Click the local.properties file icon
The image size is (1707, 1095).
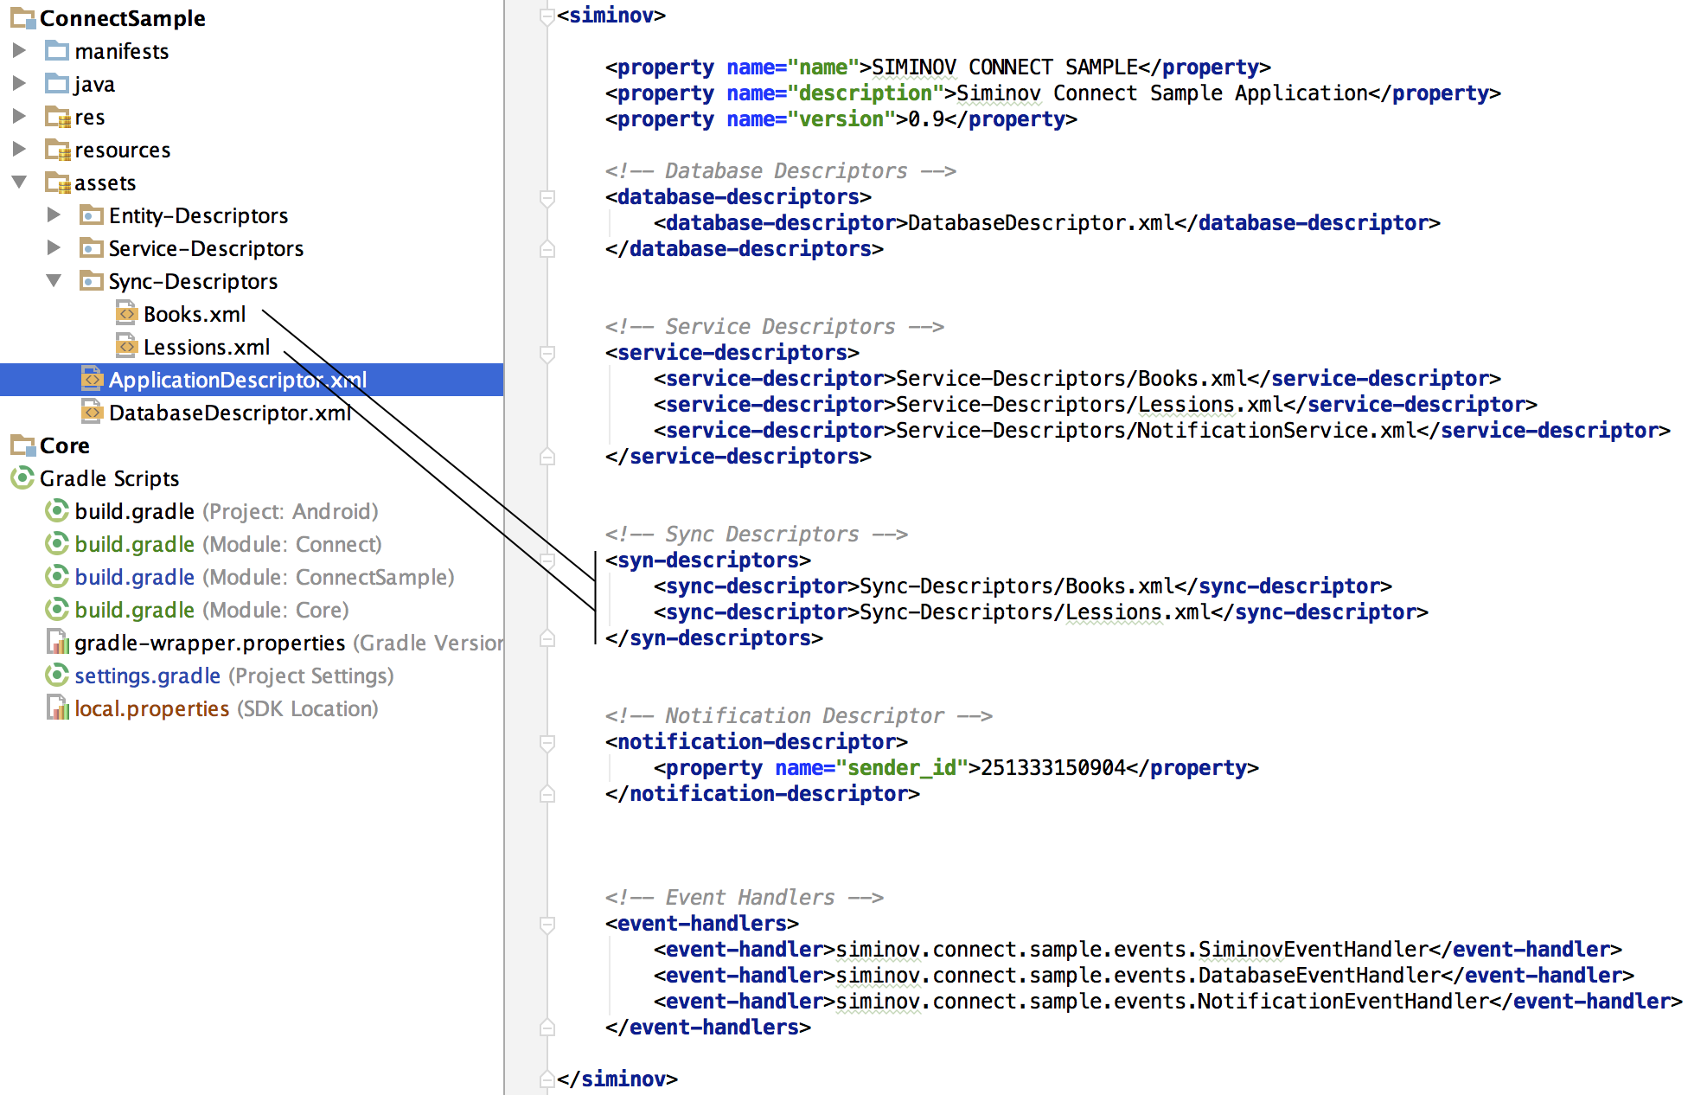coord(57,708)
